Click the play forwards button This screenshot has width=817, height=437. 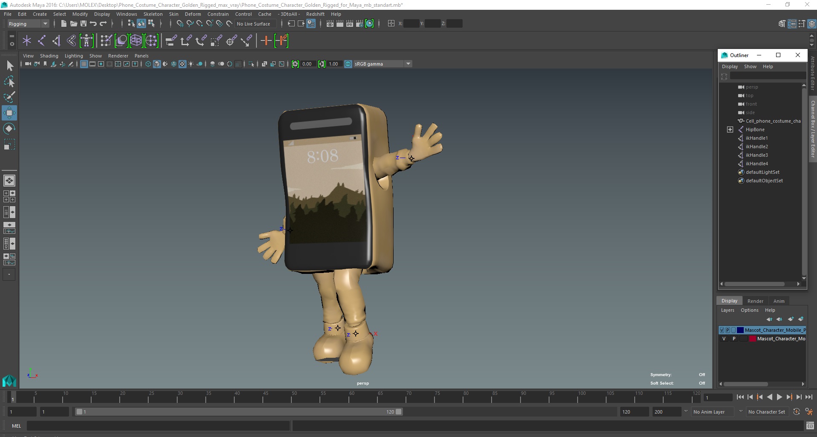(x=779, y=397)
